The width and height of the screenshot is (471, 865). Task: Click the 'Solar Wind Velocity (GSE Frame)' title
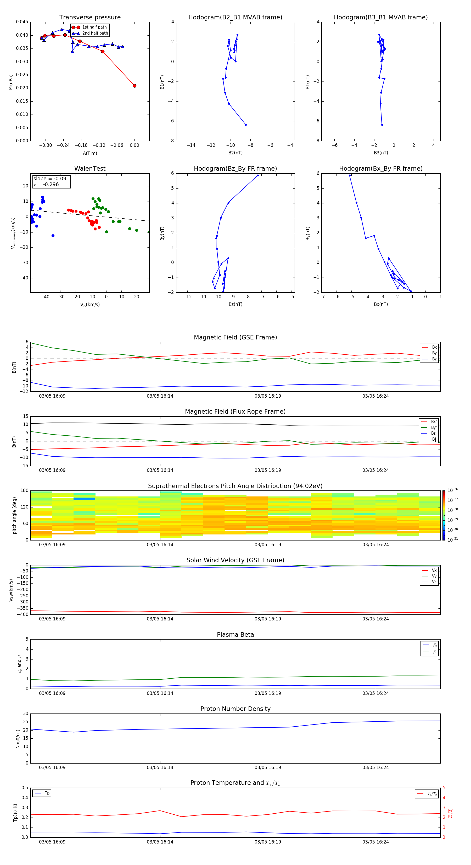click(235, 560)
